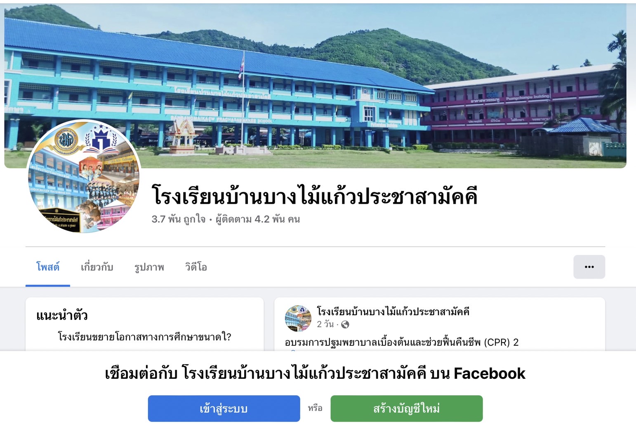This screenshot has width=636, height=439.
Task: Click the CPR training post text
Action: point(402,342)
